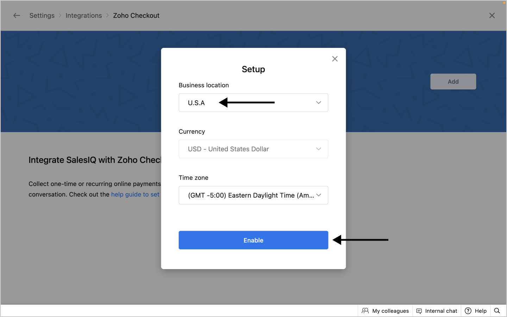
Task: Open the Time zone dropdown
Action: coord(254,195)
